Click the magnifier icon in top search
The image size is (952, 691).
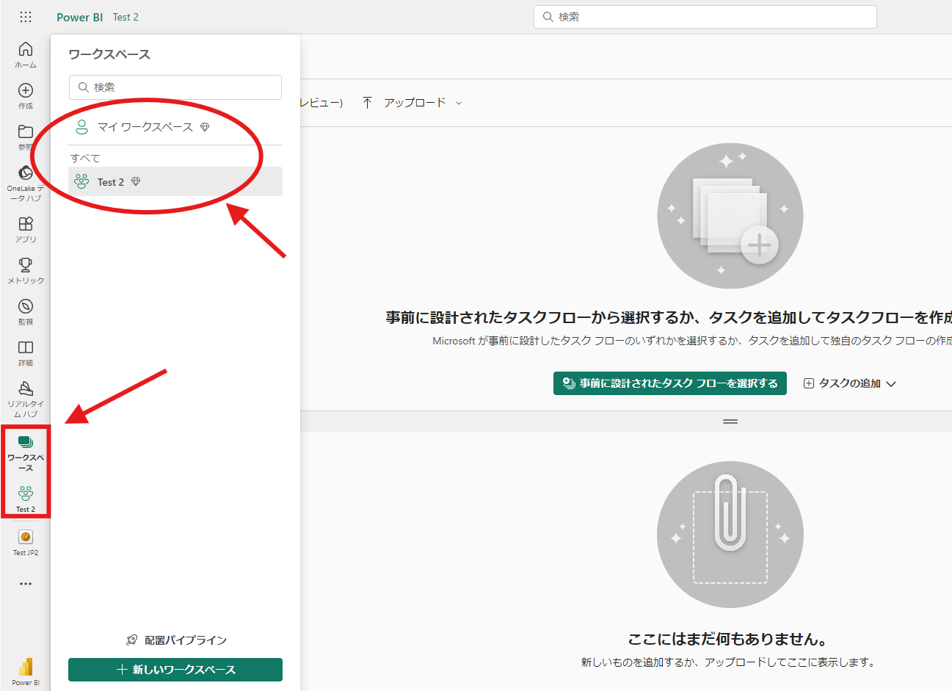[548, 17]
